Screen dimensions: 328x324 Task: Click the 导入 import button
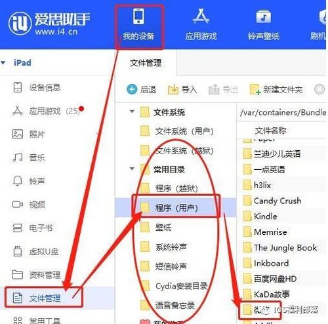pyautogui.click(x=182, y=89)
